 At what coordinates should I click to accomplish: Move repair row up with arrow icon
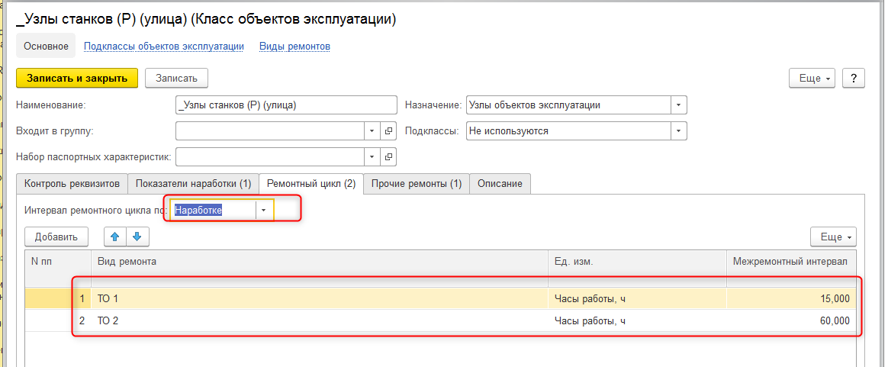(115, 237)
